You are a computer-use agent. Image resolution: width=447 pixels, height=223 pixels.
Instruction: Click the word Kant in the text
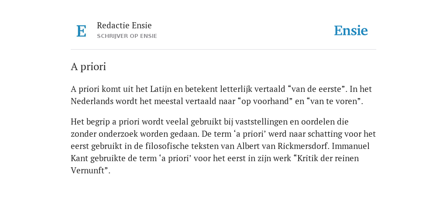point(79,158)
